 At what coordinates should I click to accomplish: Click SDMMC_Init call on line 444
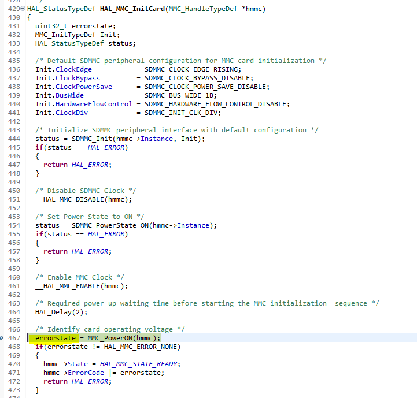[x=92, y=139]
